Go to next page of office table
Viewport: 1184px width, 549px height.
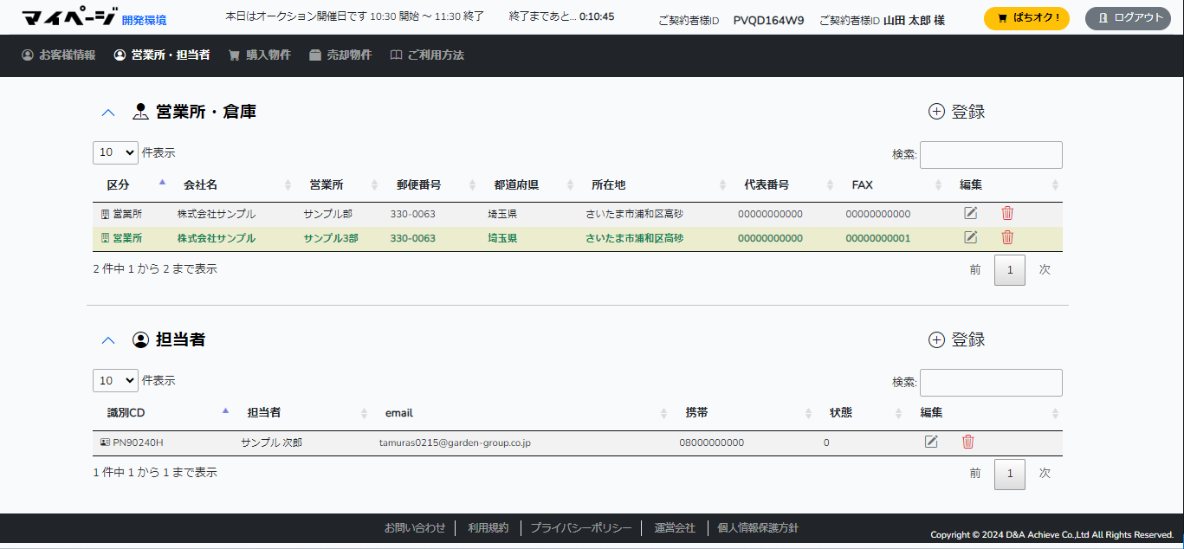(x=1045, y=269)
